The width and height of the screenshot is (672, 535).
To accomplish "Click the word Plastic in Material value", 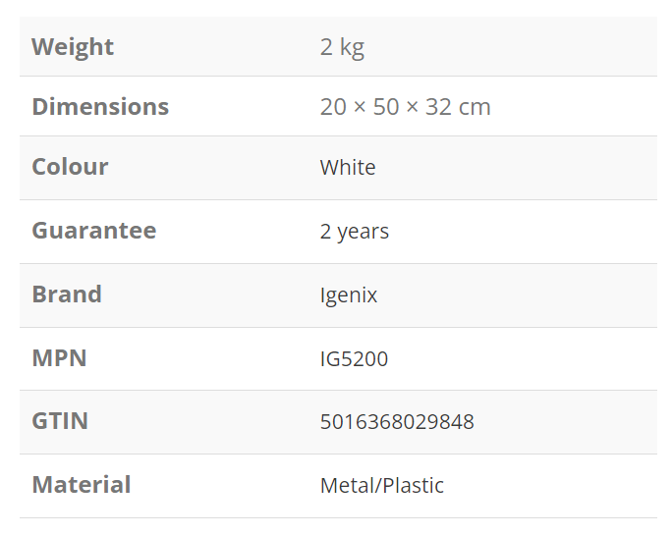I will 411,486.
